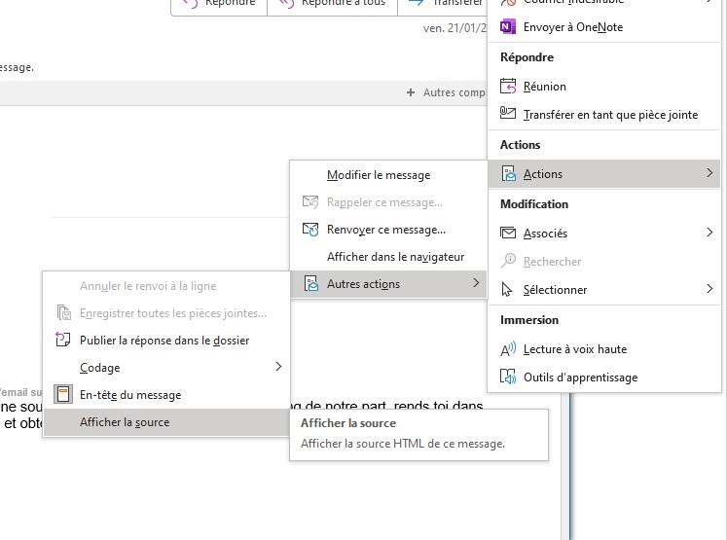Choose Modifier le message
Viewport: 727px width, 540px height.
(x=379, y=175)
